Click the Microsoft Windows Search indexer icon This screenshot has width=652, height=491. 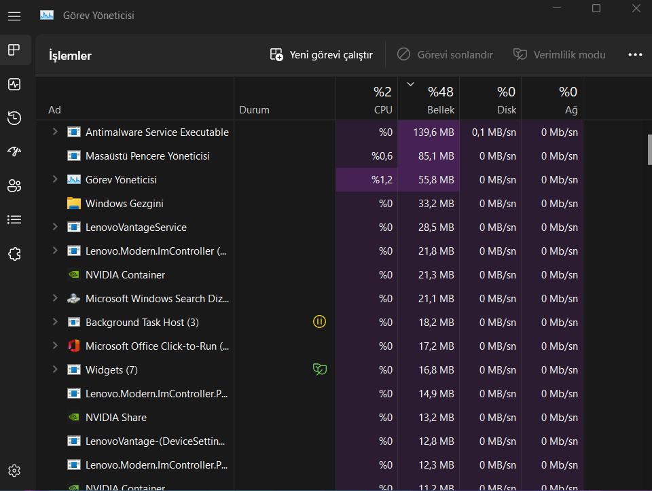point(74,299)
